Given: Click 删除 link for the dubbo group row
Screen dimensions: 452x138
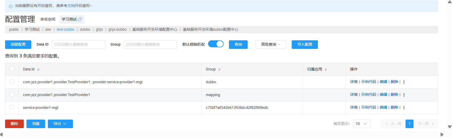Looking at the screenshot, I should click(x=394, y=82).
